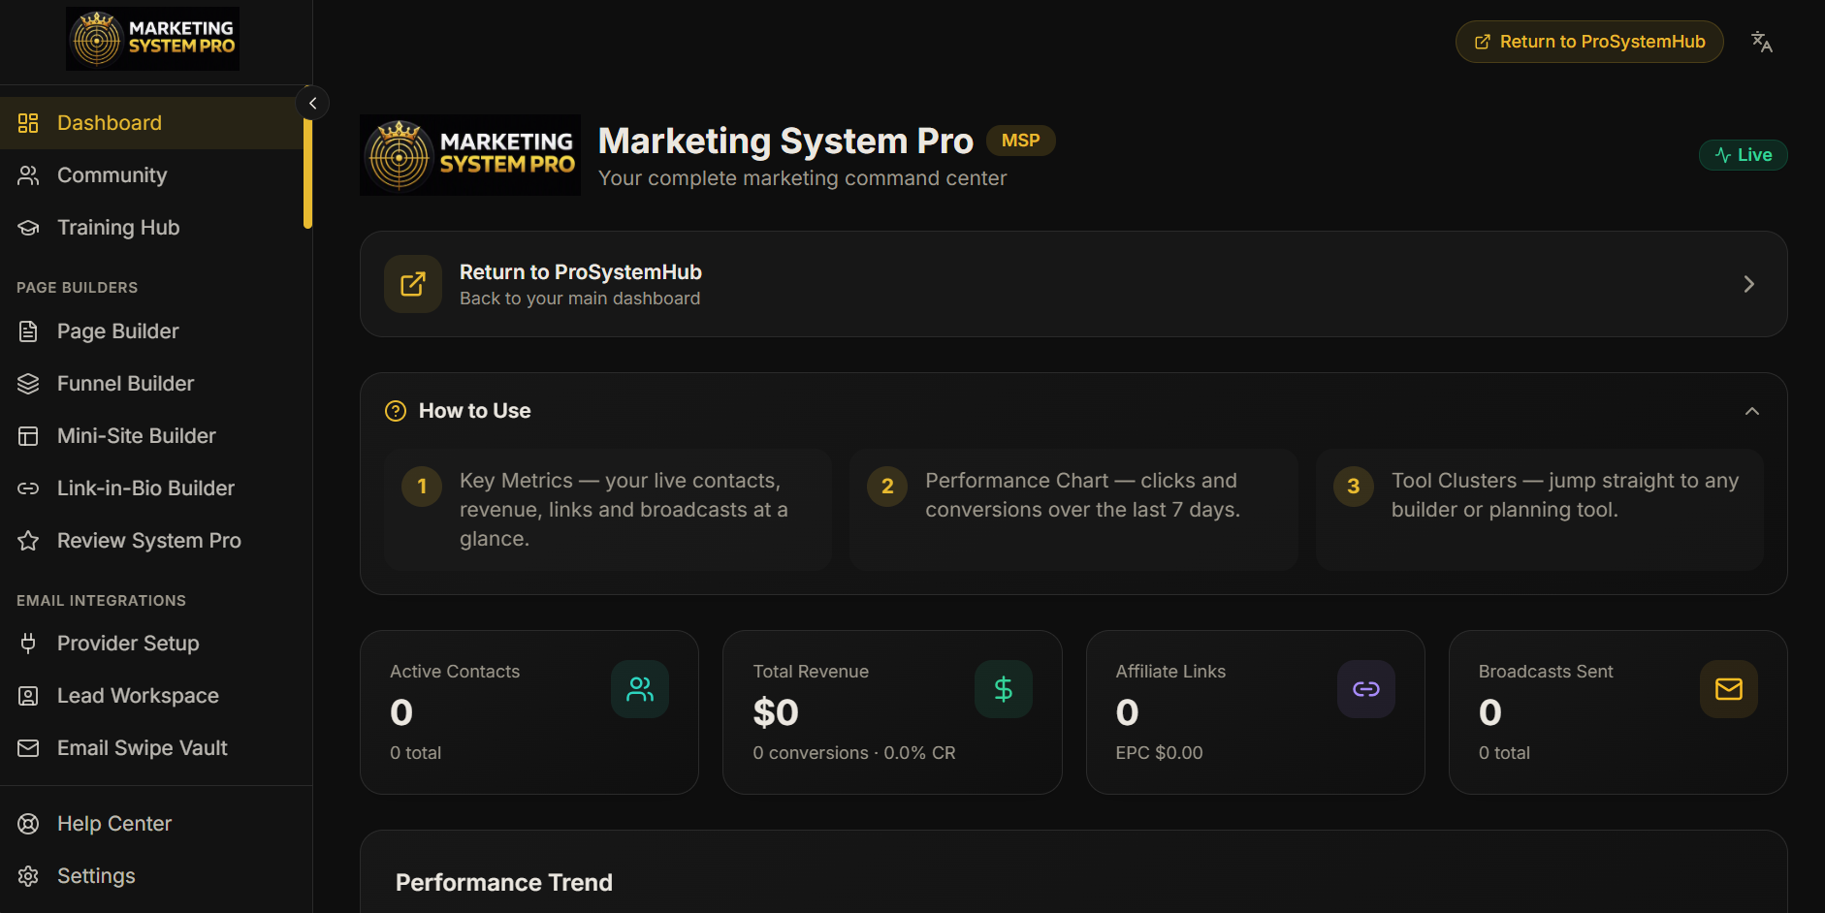
Task: Click the Link-in-Bio Builder link icon
Action: (x=28, y=488)
